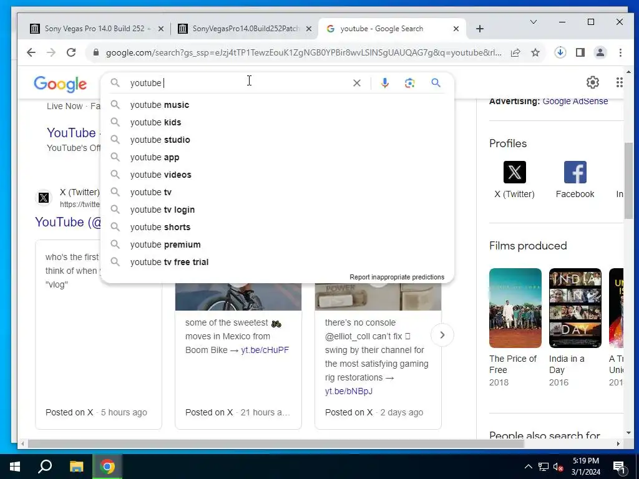Open The Price of Free film poster
The height and width of the screenshot is (479, 639).
click(515, 308)
